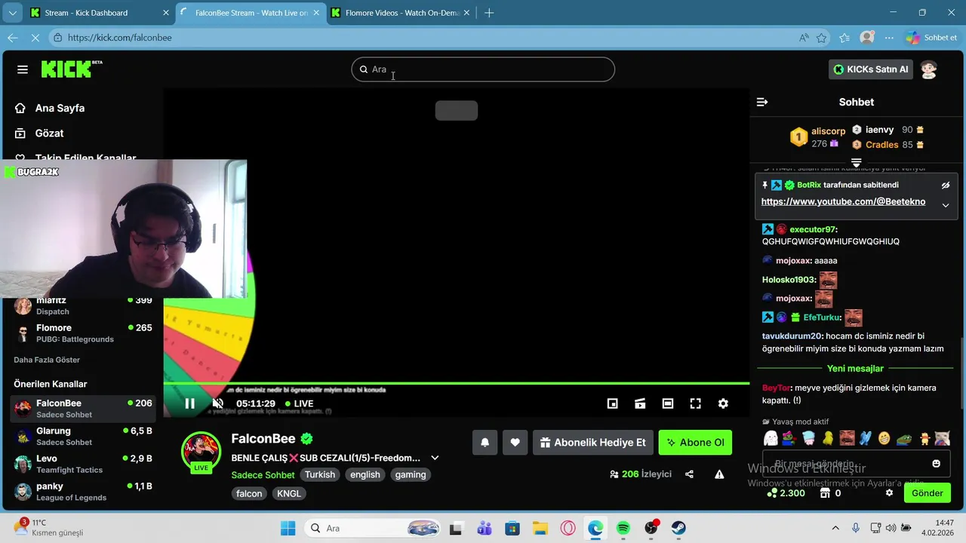The width and height of the screenshot is (966, 543).
Task: Open the Sadece Sohbet category link
Action: click(263, 474)
